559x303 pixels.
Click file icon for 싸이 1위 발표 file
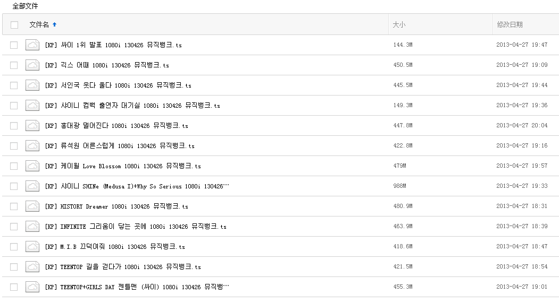[33, 45]
